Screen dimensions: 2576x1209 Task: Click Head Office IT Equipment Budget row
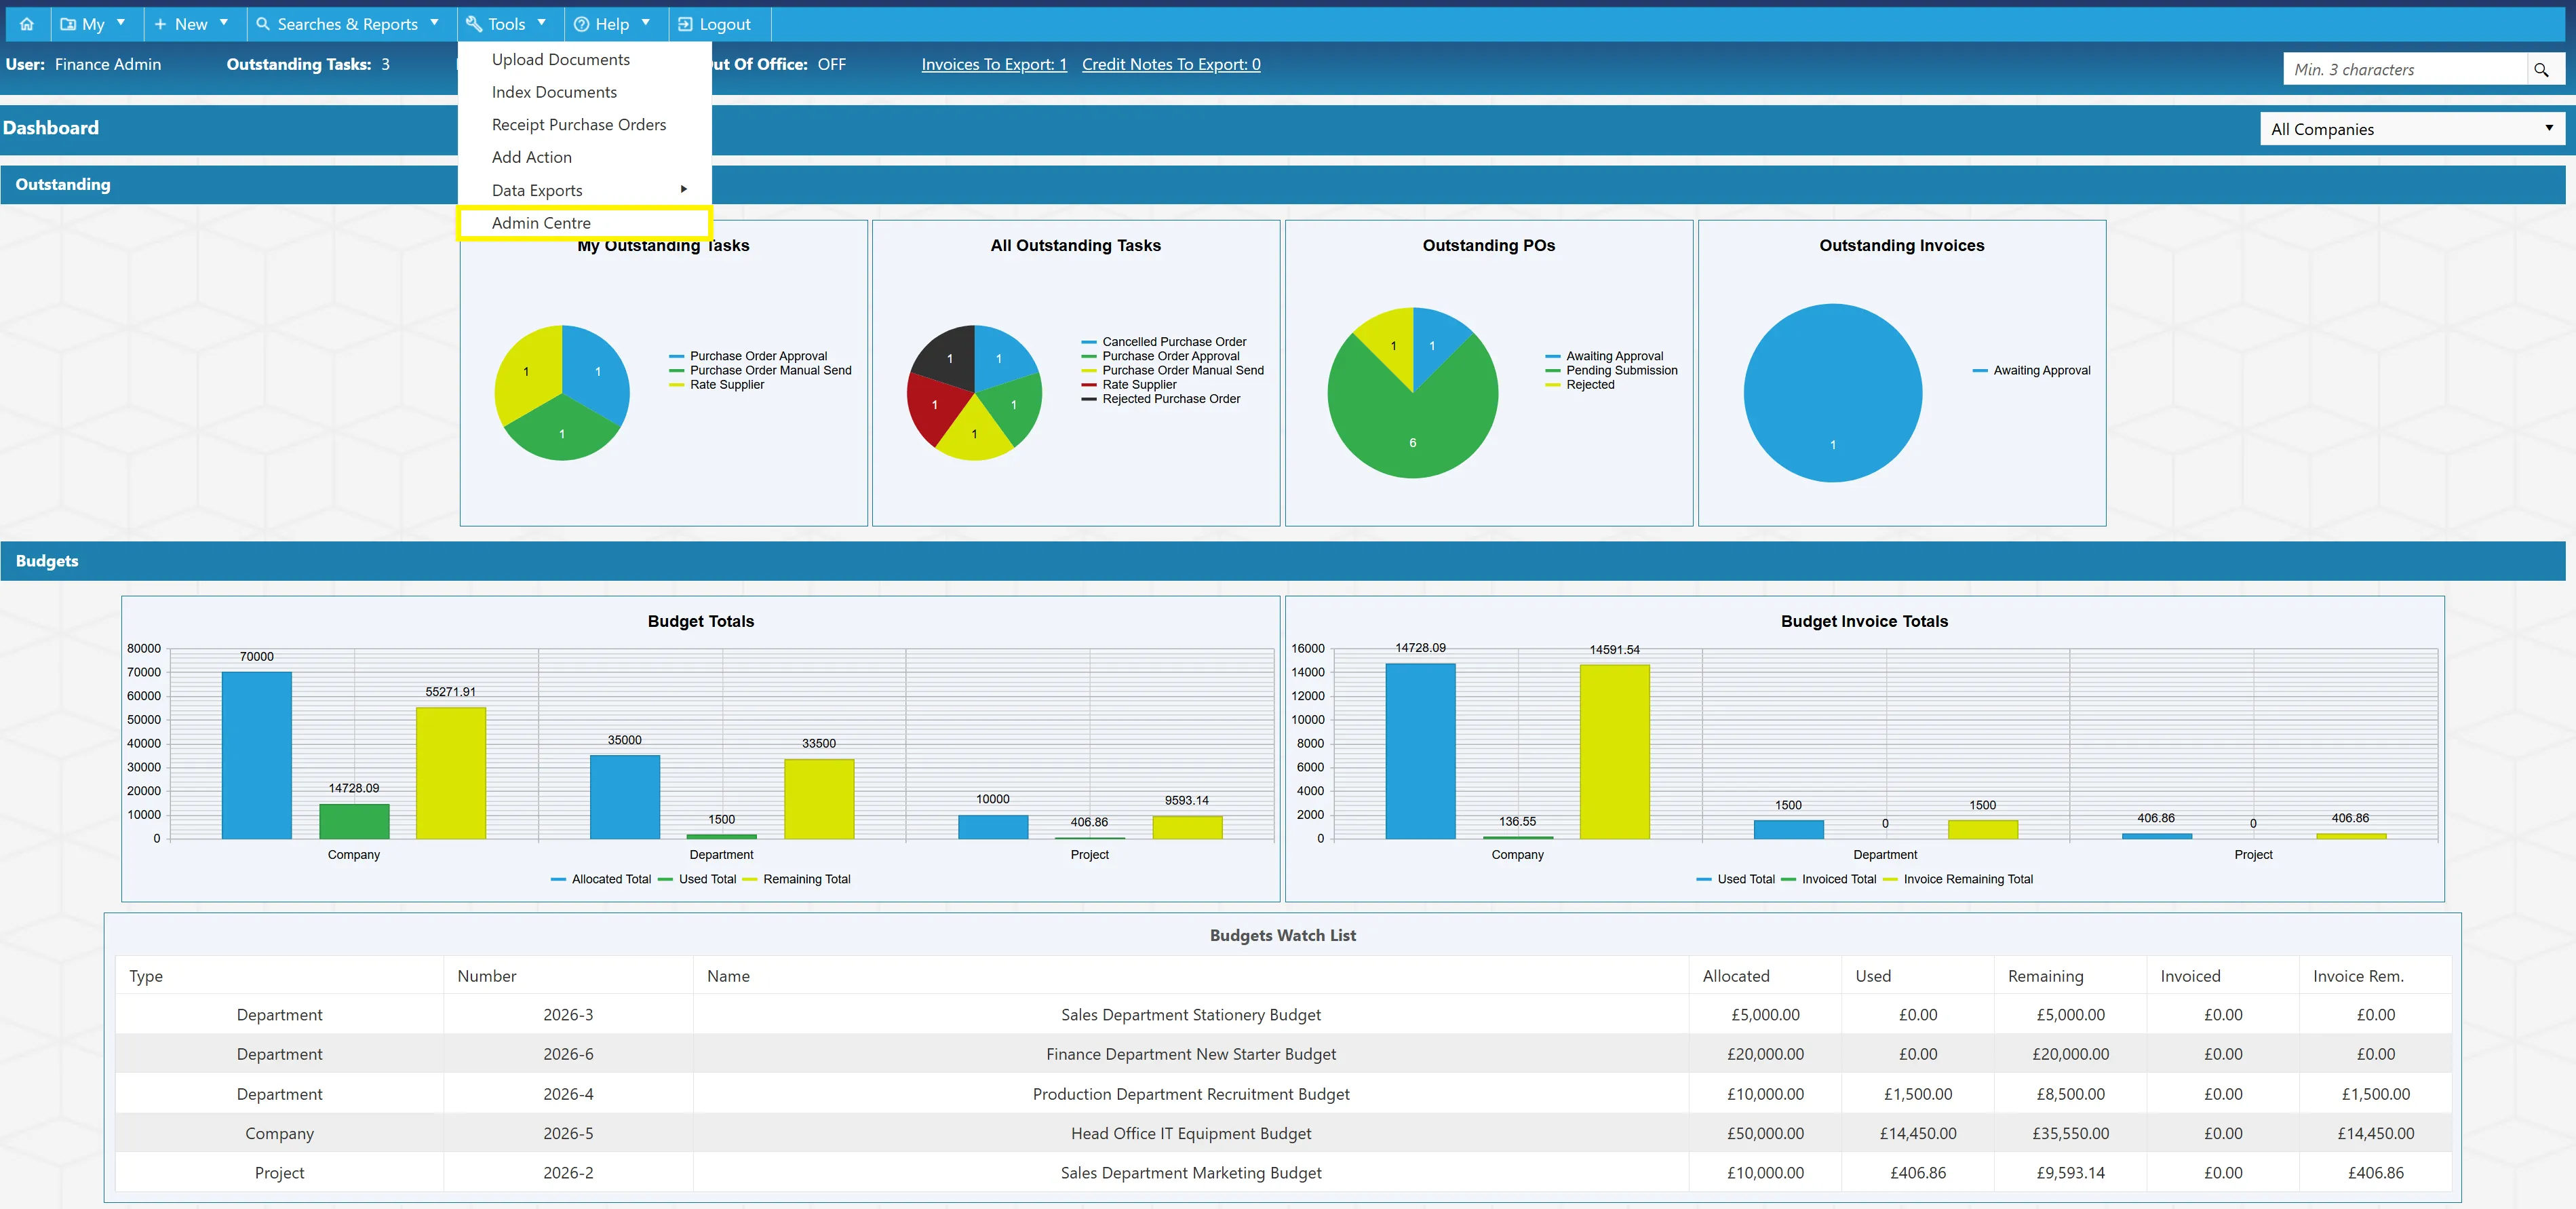click(1283, 1133)
